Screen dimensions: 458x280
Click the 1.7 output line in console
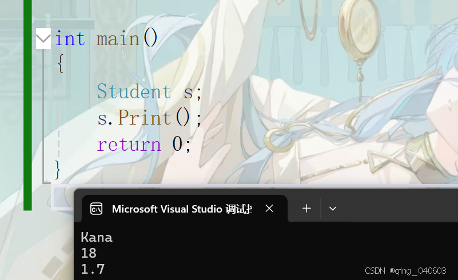[93, 269]
